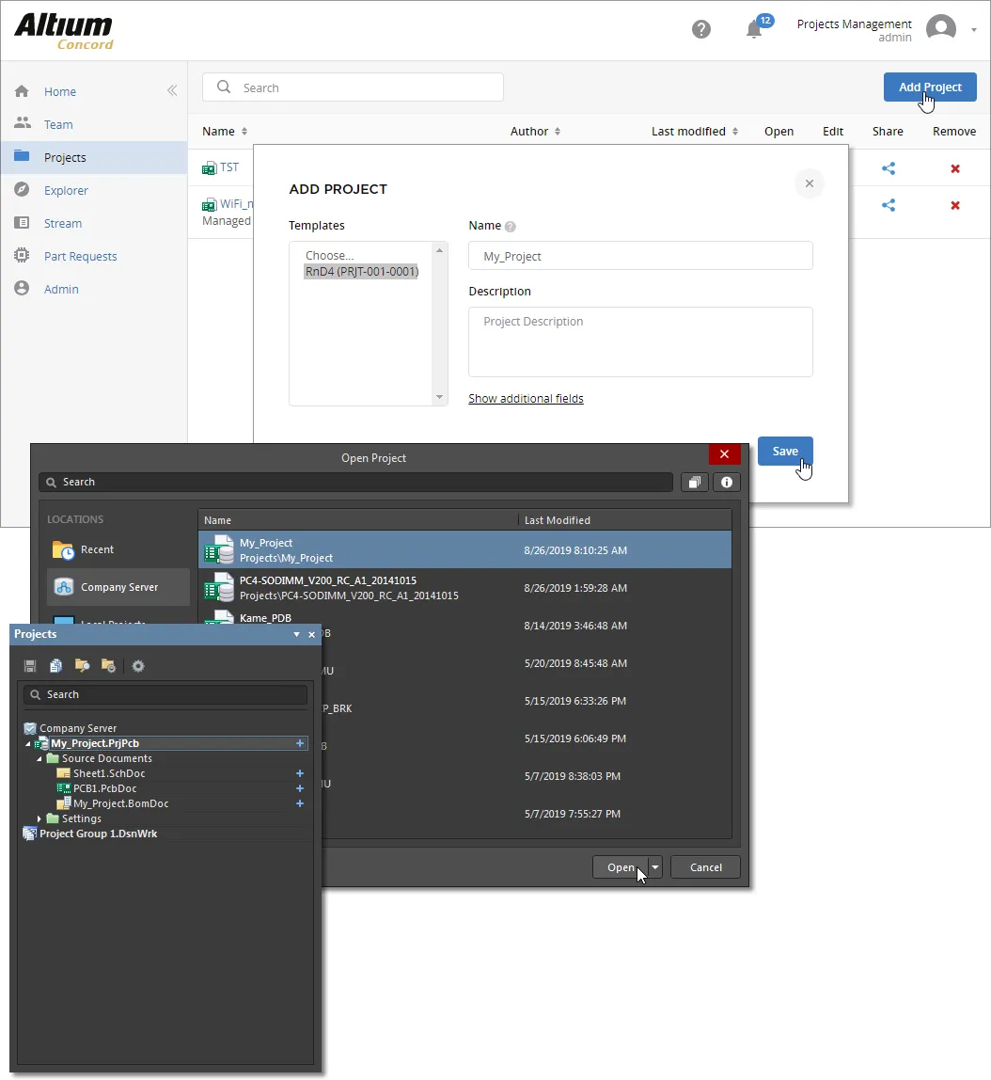Image resolution: width=991 pixels, height=1080 pixels.
Task: Open Projects panel options dropdown arrow
Action: pyautogui.click(x=296, y=634)
